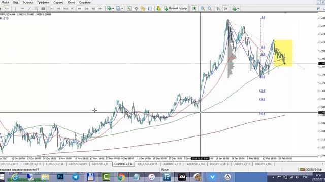Switch to the GBPUSD.e,M5 chart tab
Screen dimensions: 325x182
[78, 164]
